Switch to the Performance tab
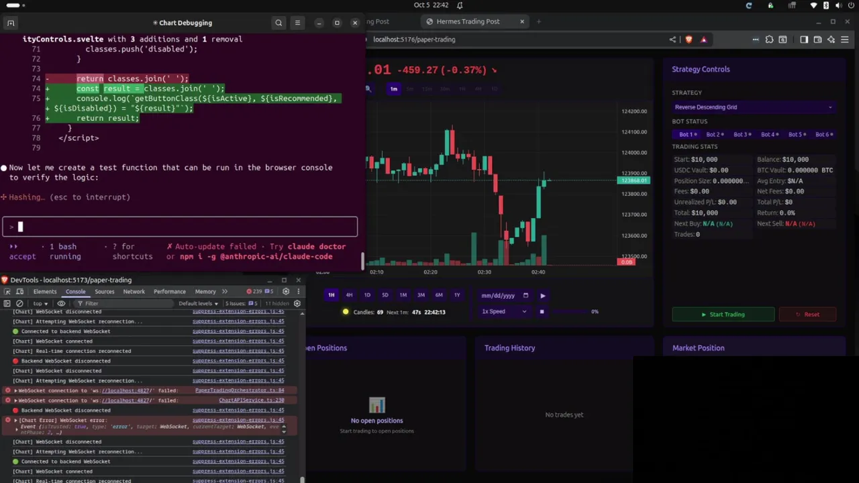The image size is (859, 483). click(x=169, y=292)
